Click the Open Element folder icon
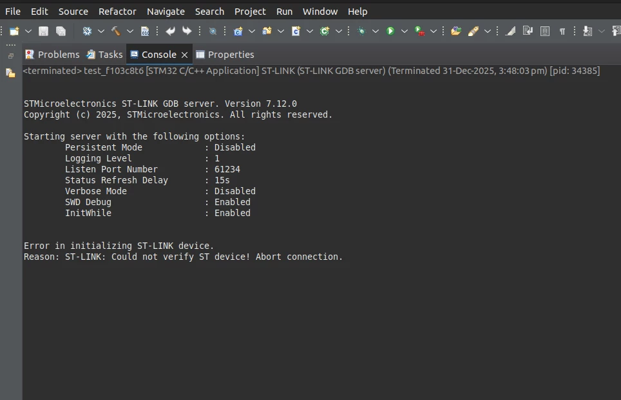 456,32
